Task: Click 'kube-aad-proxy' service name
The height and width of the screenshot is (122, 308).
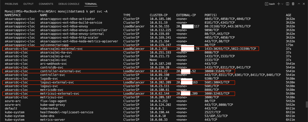Action: click(x=52, y=105)
